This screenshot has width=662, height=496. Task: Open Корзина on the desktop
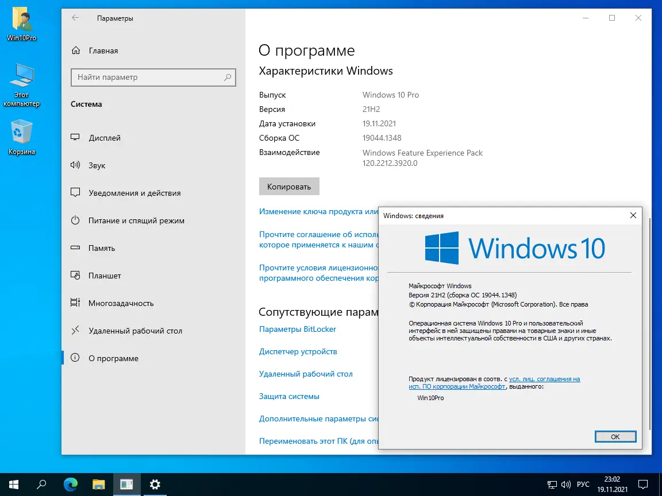[x=21, y=132]
